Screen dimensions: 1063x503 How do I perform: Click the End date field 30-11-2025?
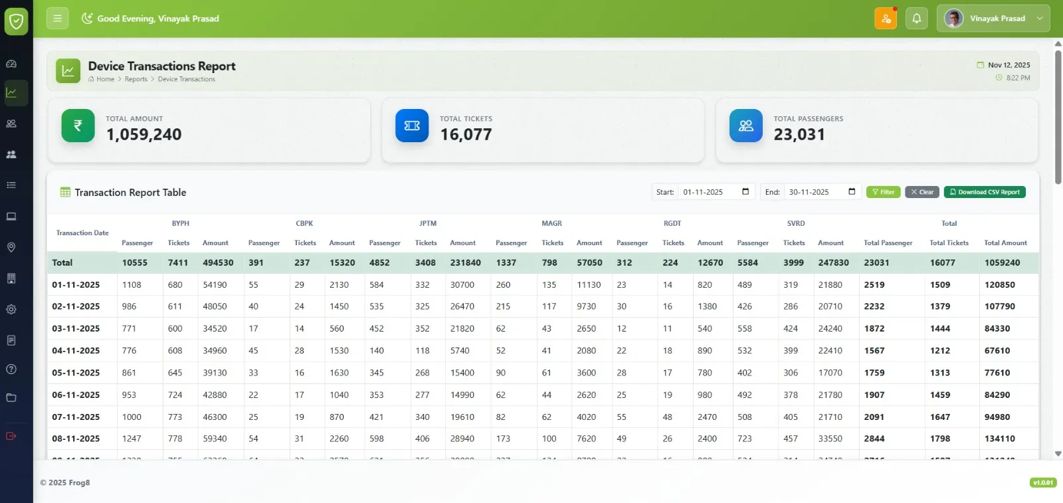[822, 192]
